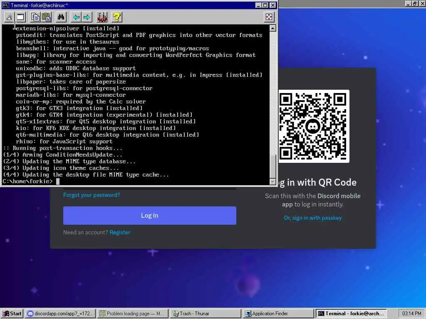Click the 03:14 PM taskbar clock
The width and height of the screenshot is (426, 319).
(x=411, y=314)
